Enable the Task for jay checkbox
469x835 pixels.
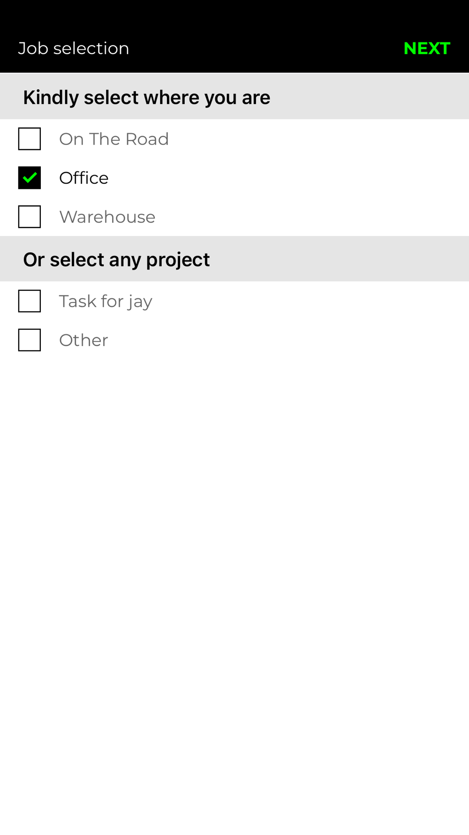[x=30, y=301]
